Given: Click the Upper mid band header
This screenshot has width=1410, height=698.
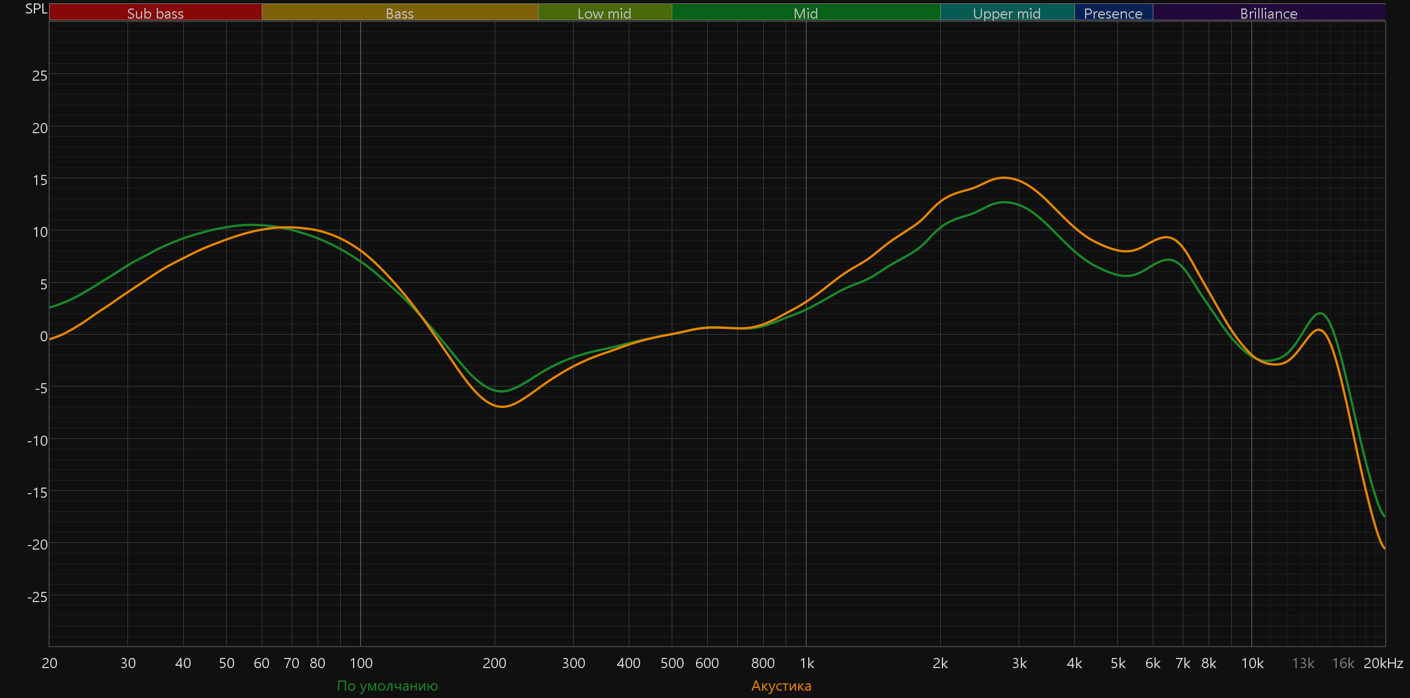Looking at the screenshot, I should pyautogui.click(x=1007, y=13).
